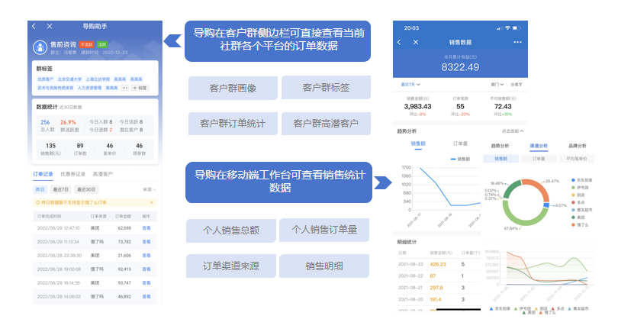Open the 部门 department dropdown
This screenshot has width=618, height=332.
497,85
